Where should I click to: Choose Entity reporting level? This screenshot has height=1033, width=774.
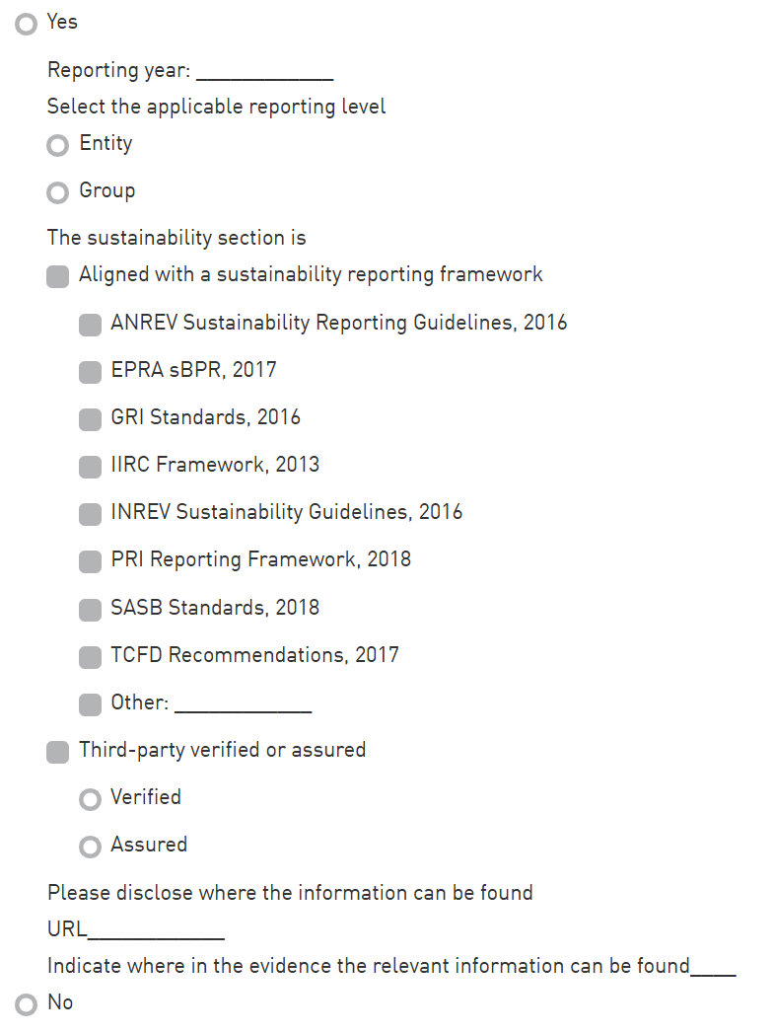pos(58,145)
